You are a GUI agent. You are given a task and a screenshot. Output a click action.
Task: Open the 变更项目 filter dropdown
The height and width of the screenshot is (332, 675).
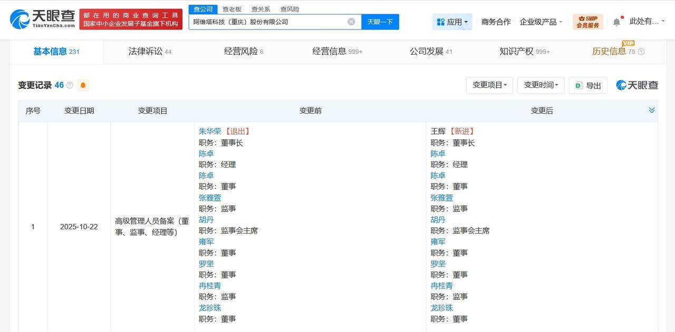(x=489, y=85)
